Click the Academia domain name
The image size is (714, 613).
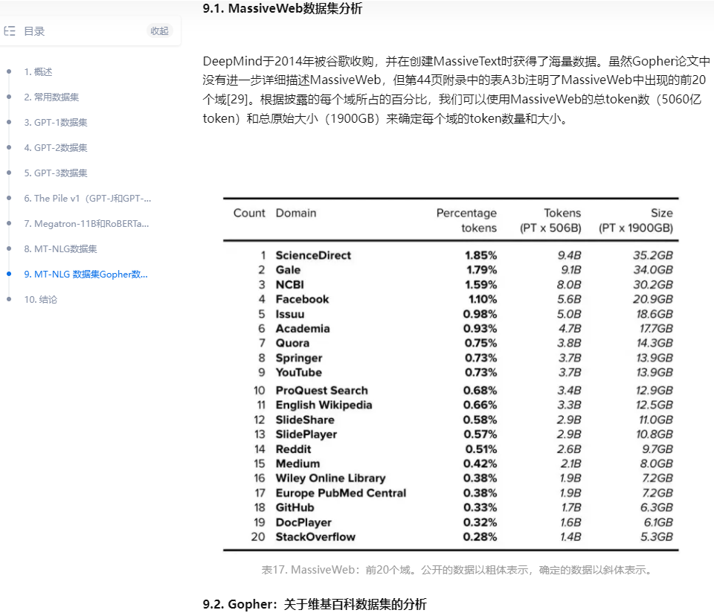point(303,328)
